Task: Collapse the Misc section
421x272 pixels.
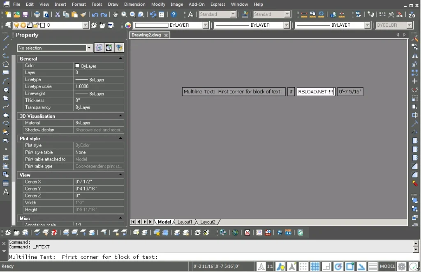Action: point(120,218)
